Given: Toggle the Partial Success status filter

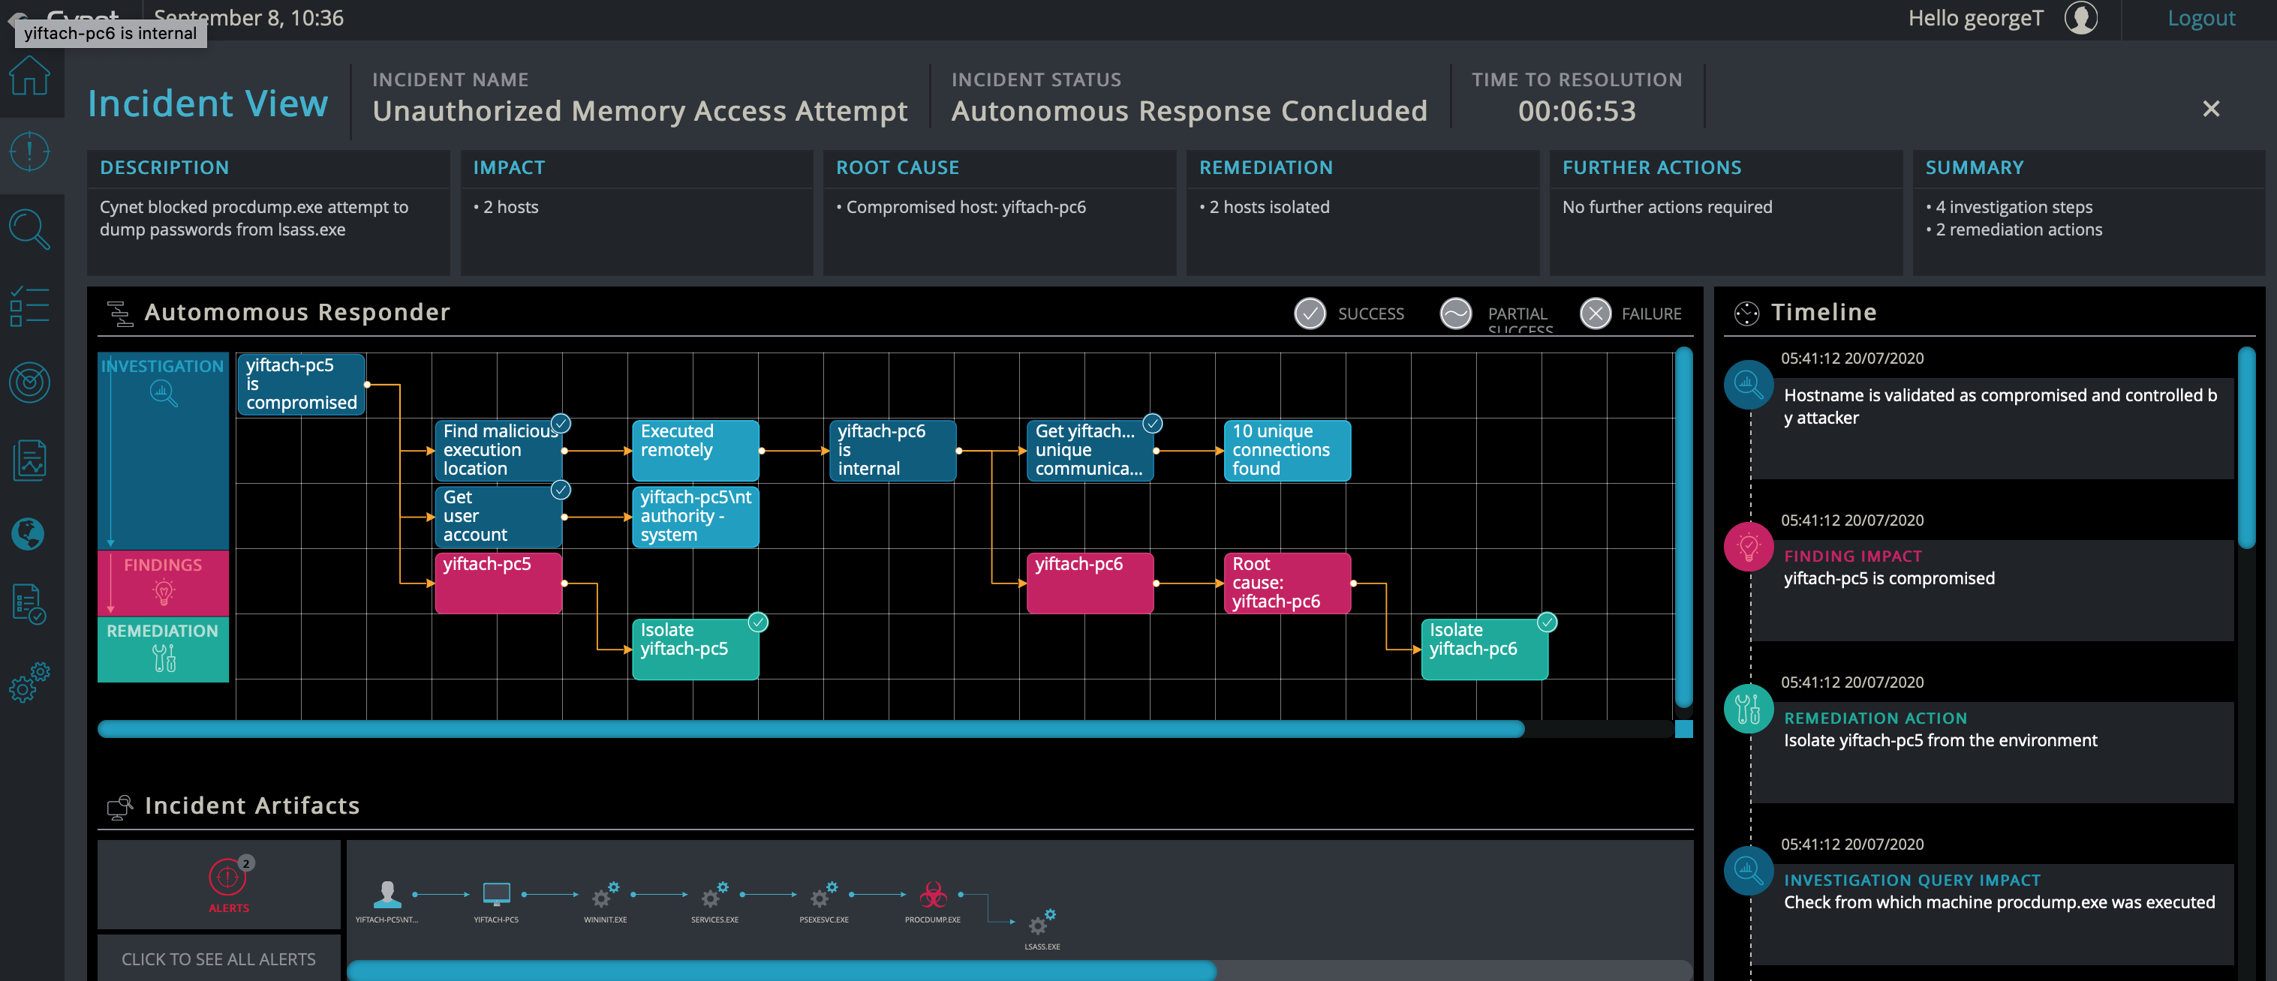Looking at the screenshot, I should coord(1455,313).
